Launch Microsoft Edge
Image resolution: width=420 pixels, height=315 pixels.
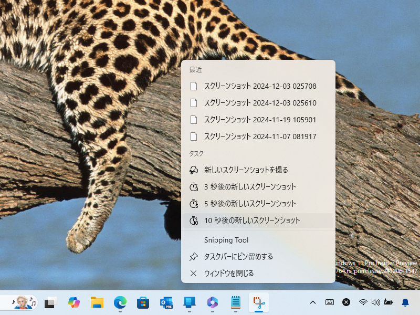pyautogui.click(x=120, y=303)
